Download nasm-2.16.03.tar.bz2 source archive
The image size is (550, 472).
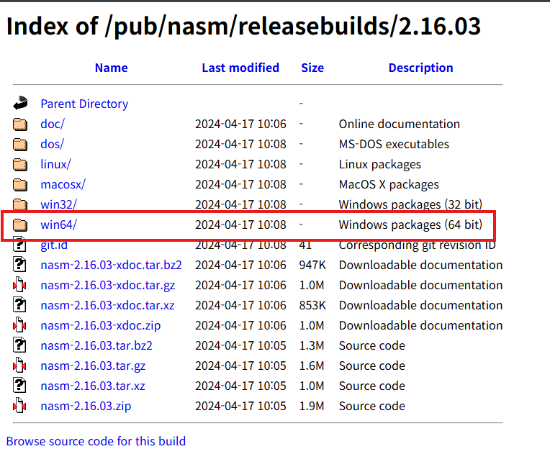(96, 345)
